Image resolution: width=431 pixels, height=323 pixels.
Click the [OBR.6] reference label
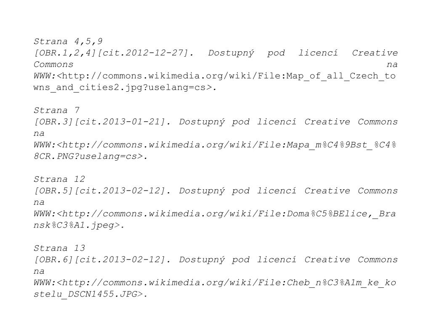[x=54, y=260]
